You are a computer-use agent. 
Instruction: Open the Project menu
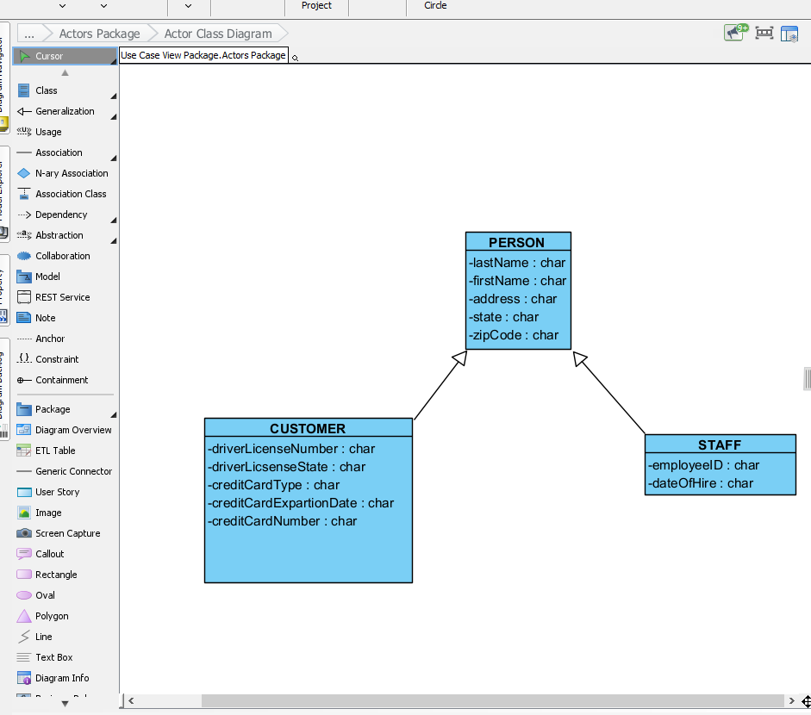[x=315, y=6]
